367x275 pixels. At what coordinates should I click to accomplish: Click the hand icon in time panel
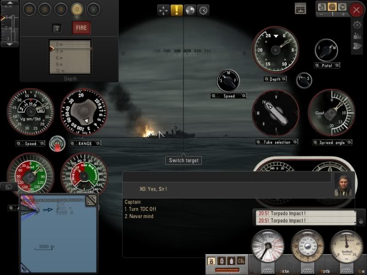322,7
